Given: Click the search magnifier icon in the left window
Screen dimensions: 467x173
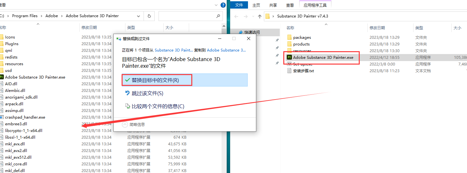Looking at the screenshot, I should click(x=218, y=16).
